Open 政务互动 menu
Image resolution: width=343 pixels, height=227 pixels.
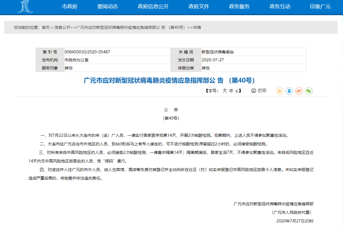click(x=280, y=7)
